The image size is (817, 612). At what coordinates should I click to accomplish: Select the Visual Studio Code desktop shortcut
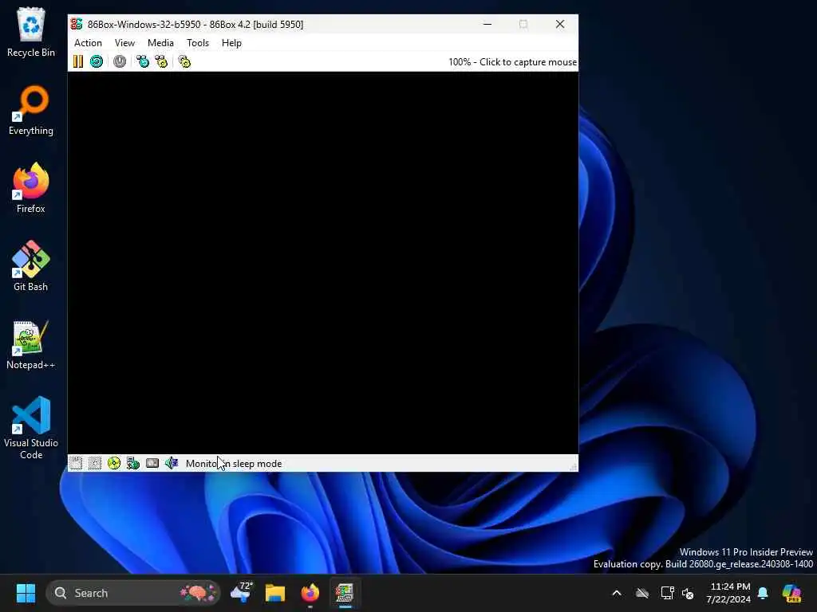[31, 428]
